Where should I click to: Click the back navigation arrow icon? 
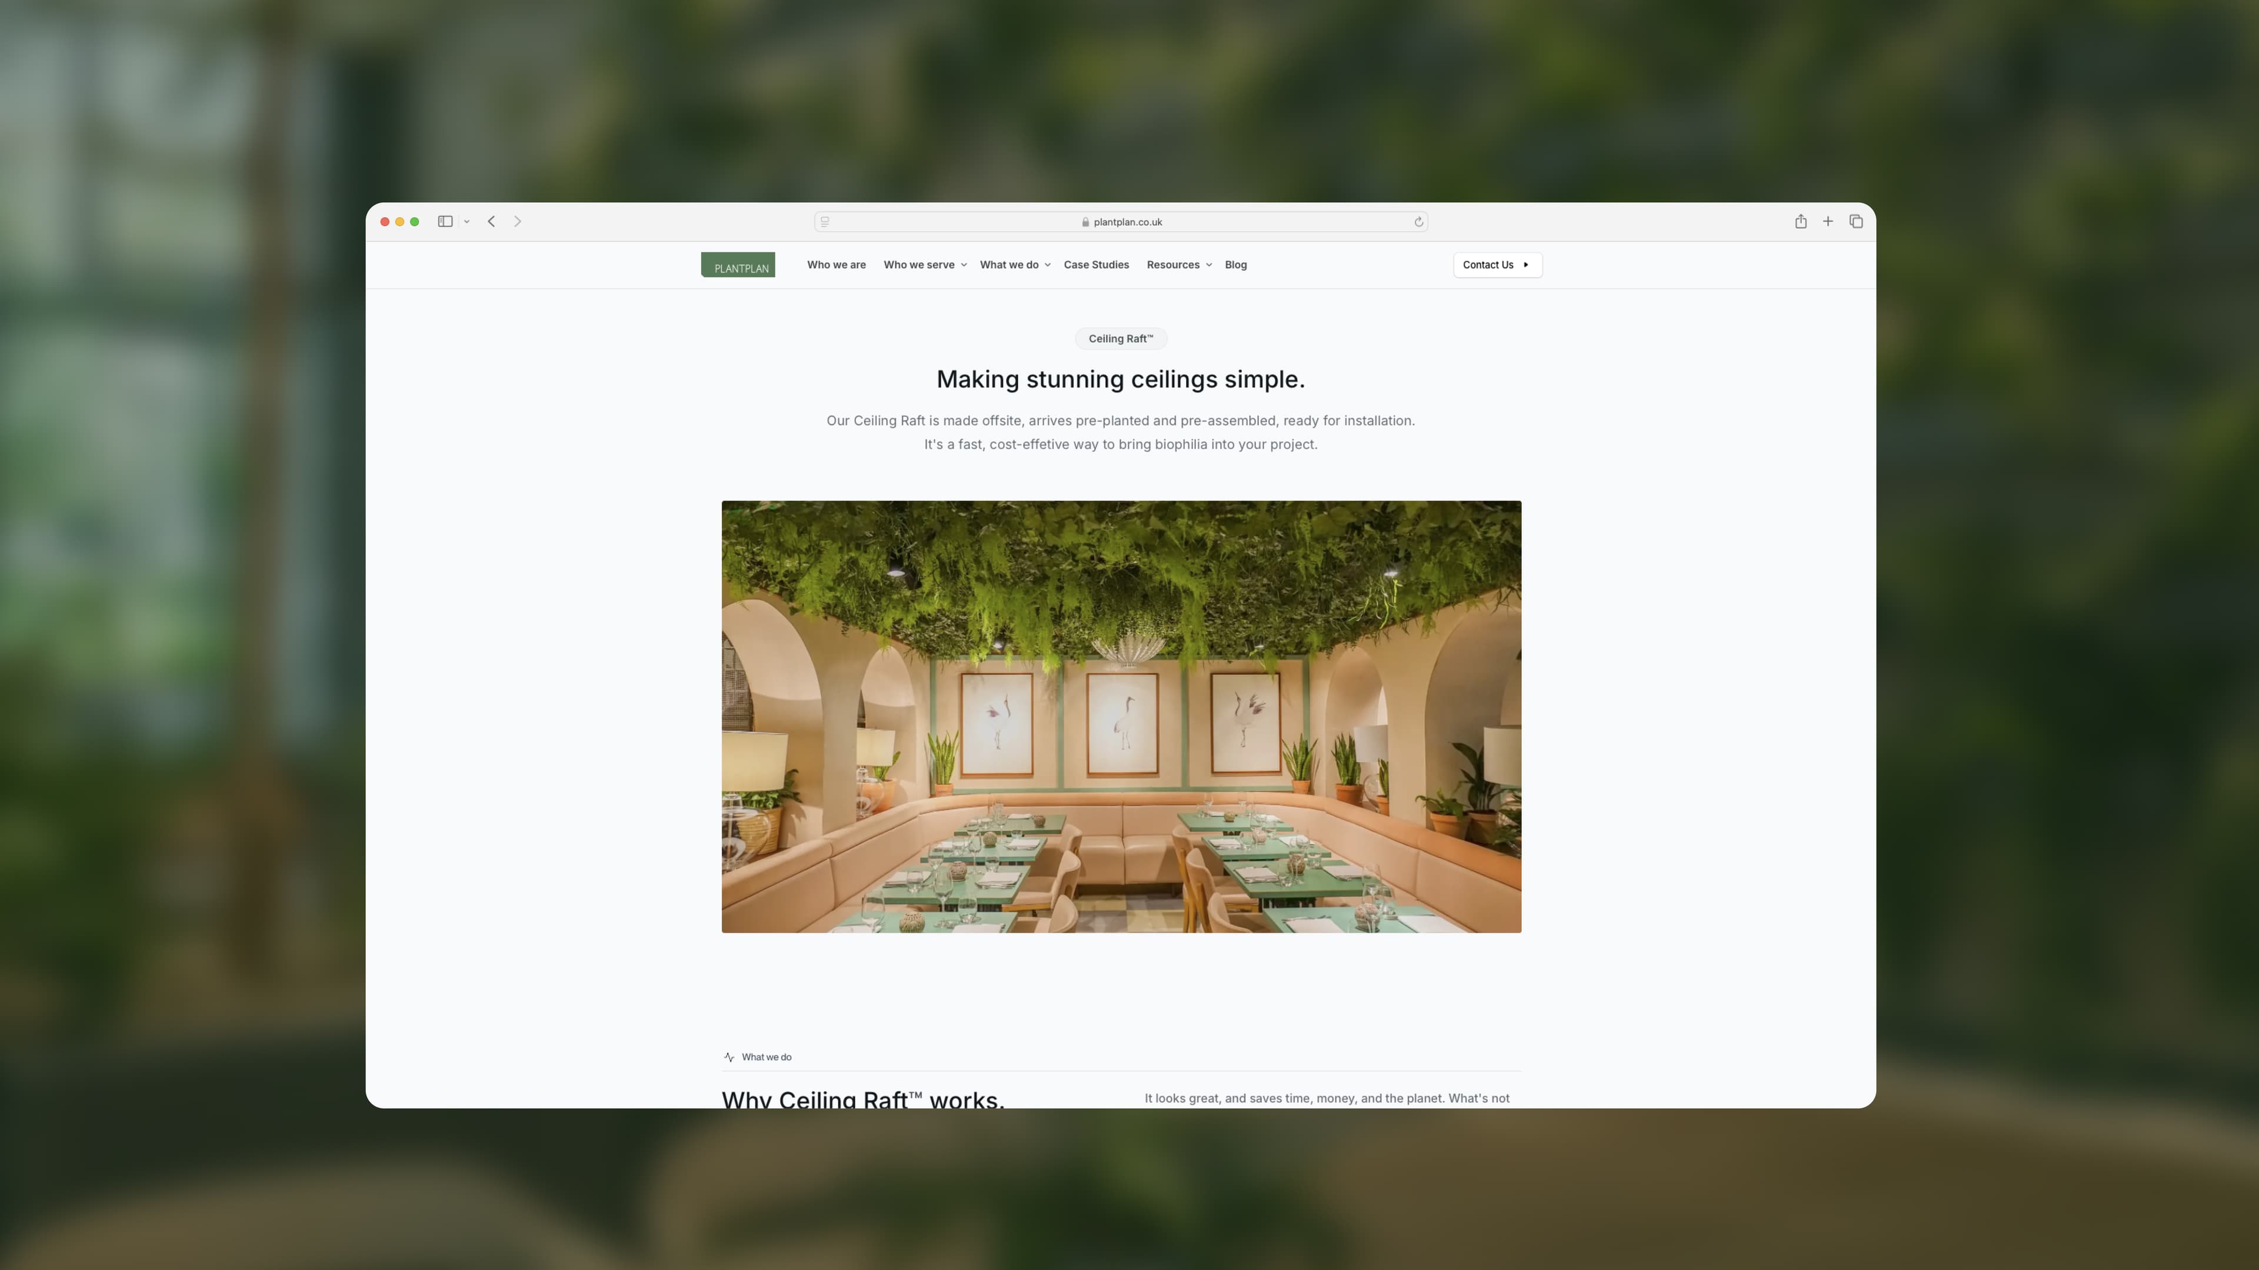tap(490, 222)
